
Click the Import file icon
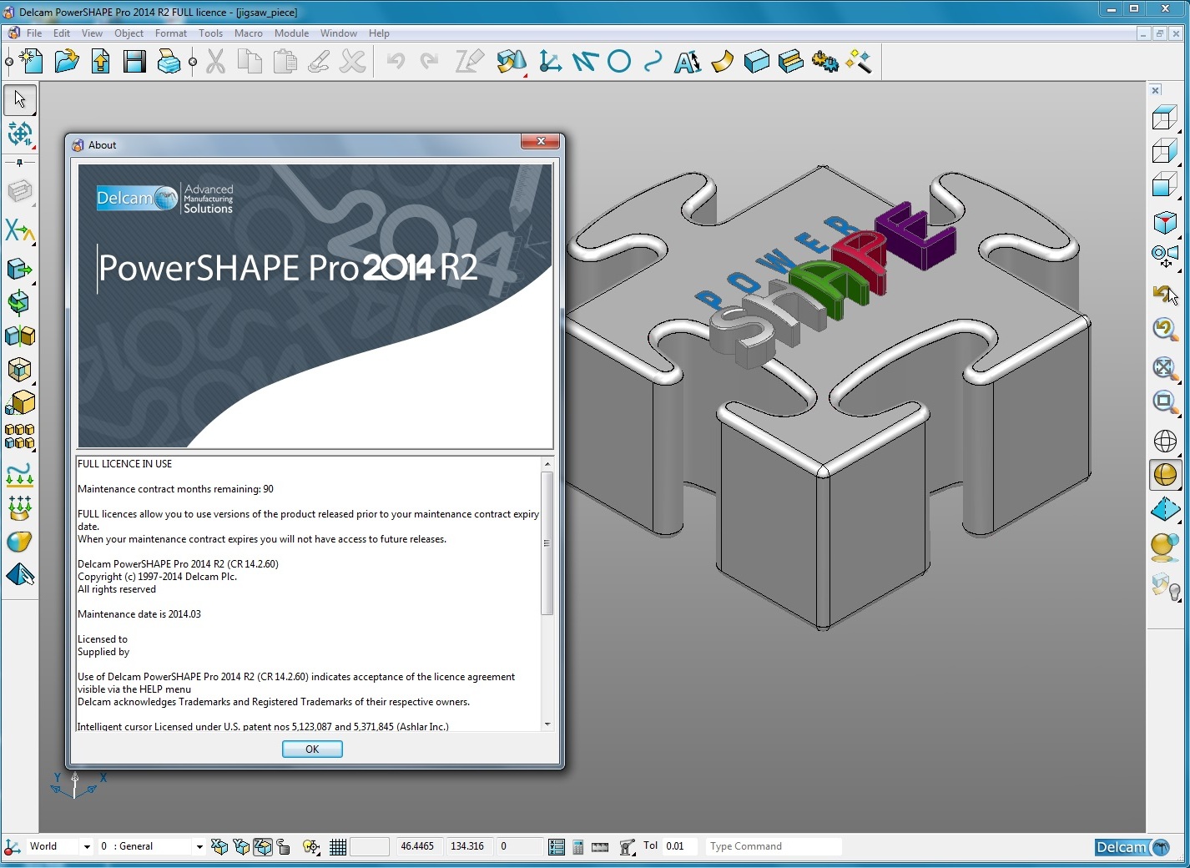(x=100, y=61)
